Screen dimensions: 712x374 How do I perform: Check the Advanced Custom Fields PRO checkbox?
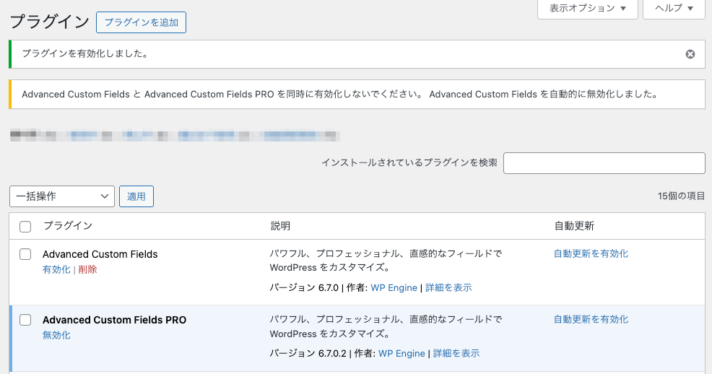pos(25,320)
